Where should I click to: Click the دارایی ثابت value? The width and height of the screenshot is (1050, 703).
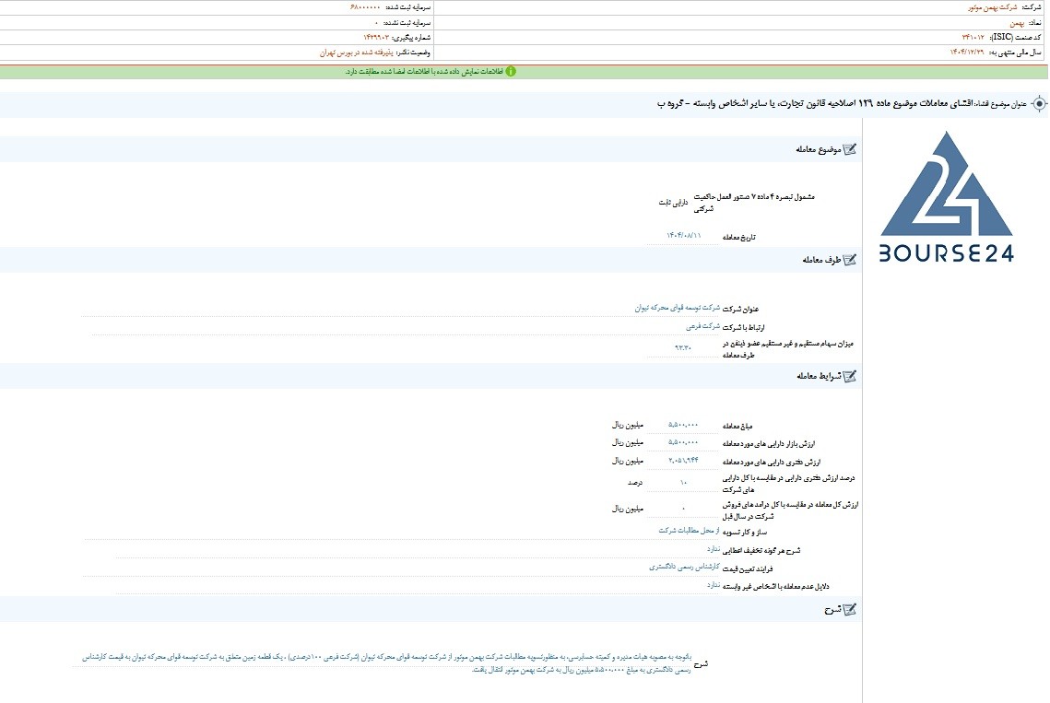673,202
